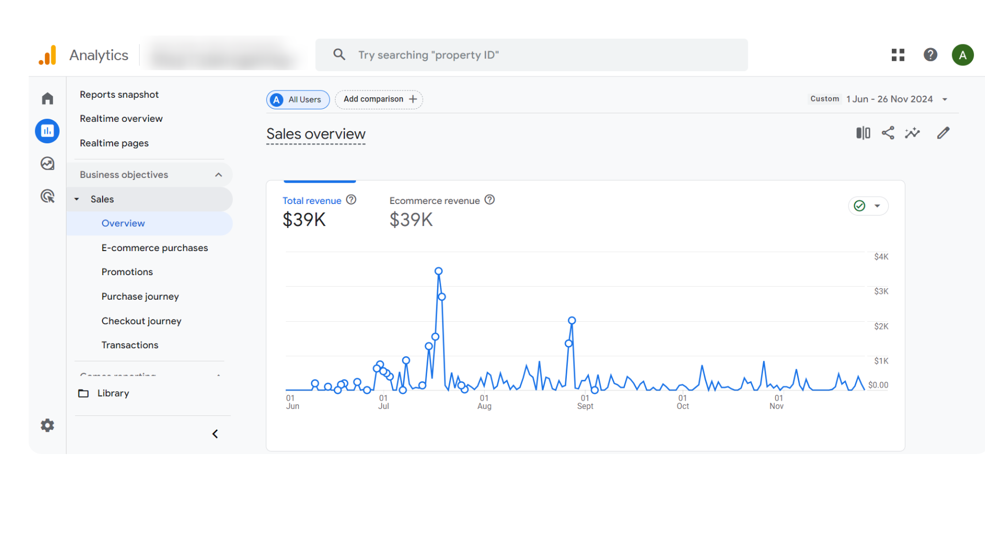985x533 pixels.
Task: Open the Google apps grid
Action: [897, 54]
